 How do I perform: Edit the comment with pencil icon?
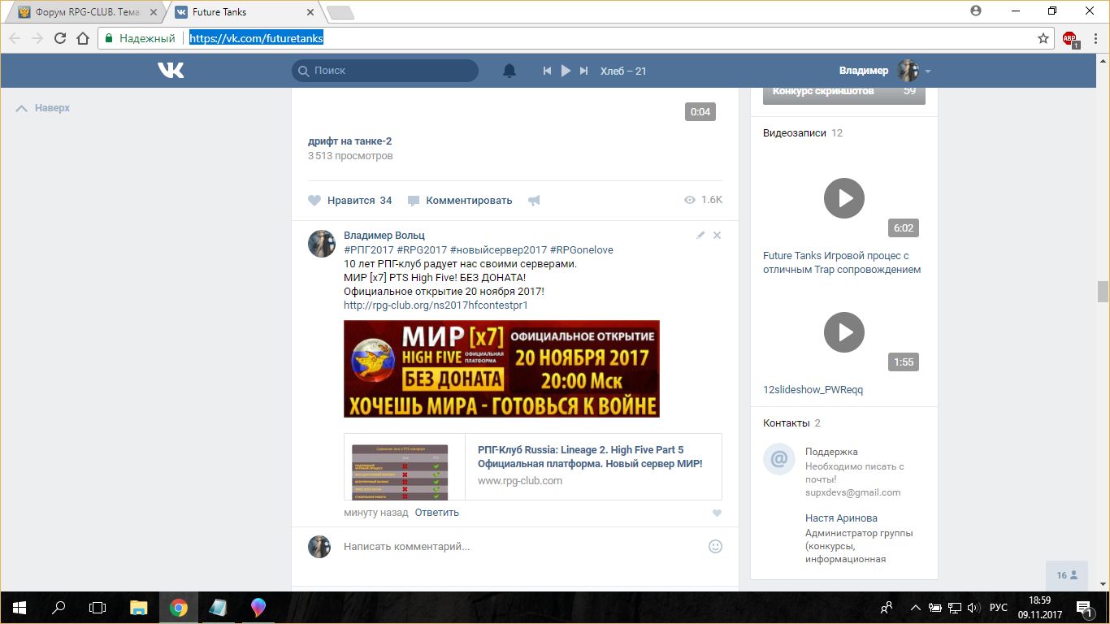click(x=700, y=235)
